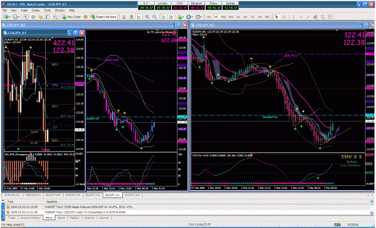Select the Trendline drawing tool
The image size is (376, 228).
[308, 17]
